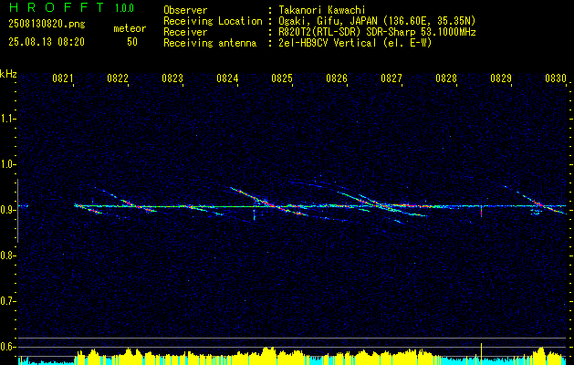Image resolution: width=574 pixels, height=365 pixels.
Task: Select the version number 1.0.0
Action: 124,7
